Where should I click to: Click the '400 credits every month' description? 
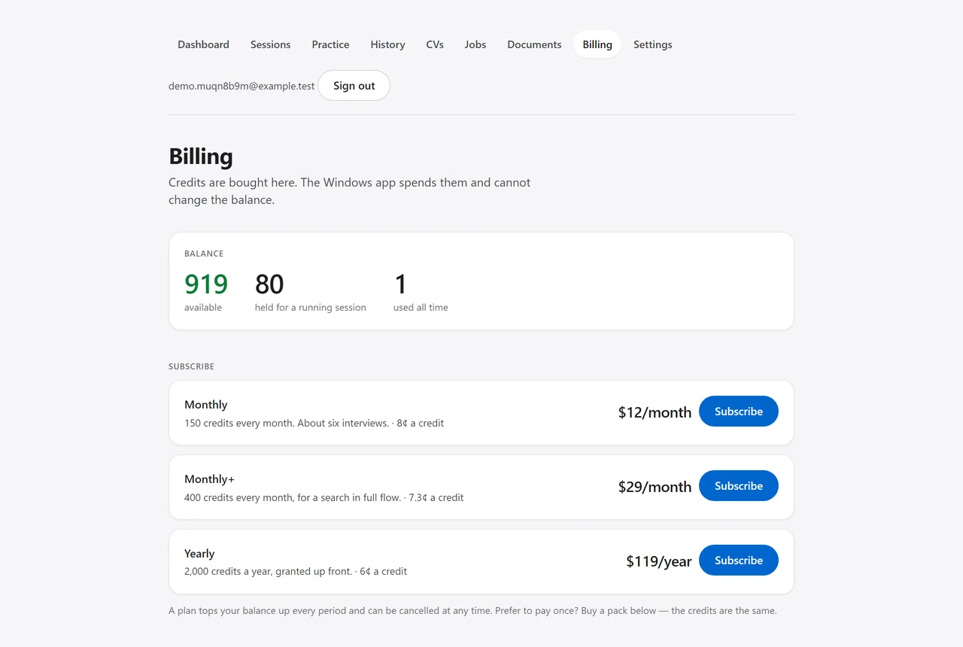[324, 497]
